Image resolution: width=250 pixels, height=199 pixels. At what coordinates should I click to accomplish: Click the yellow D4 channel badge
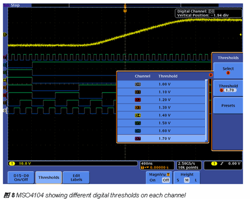point(137,115)
